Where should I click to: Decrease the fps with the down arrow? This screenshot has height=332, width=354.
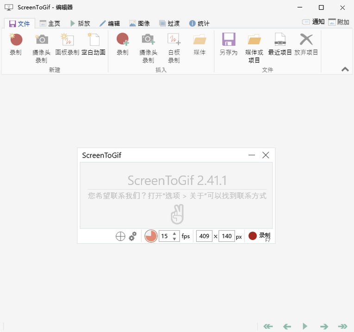[174, 239]
